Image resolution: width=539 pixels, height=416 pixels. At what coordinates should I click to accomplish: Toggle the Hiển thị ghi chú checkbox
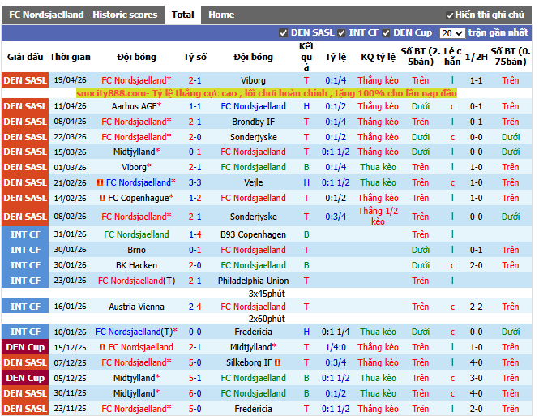click(450, 15)
